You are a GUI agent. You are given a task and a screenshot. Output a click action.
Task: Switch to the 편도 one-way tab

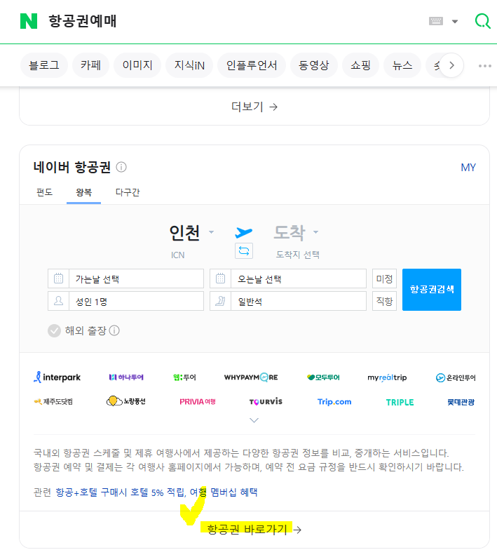(x=44, y=192)
